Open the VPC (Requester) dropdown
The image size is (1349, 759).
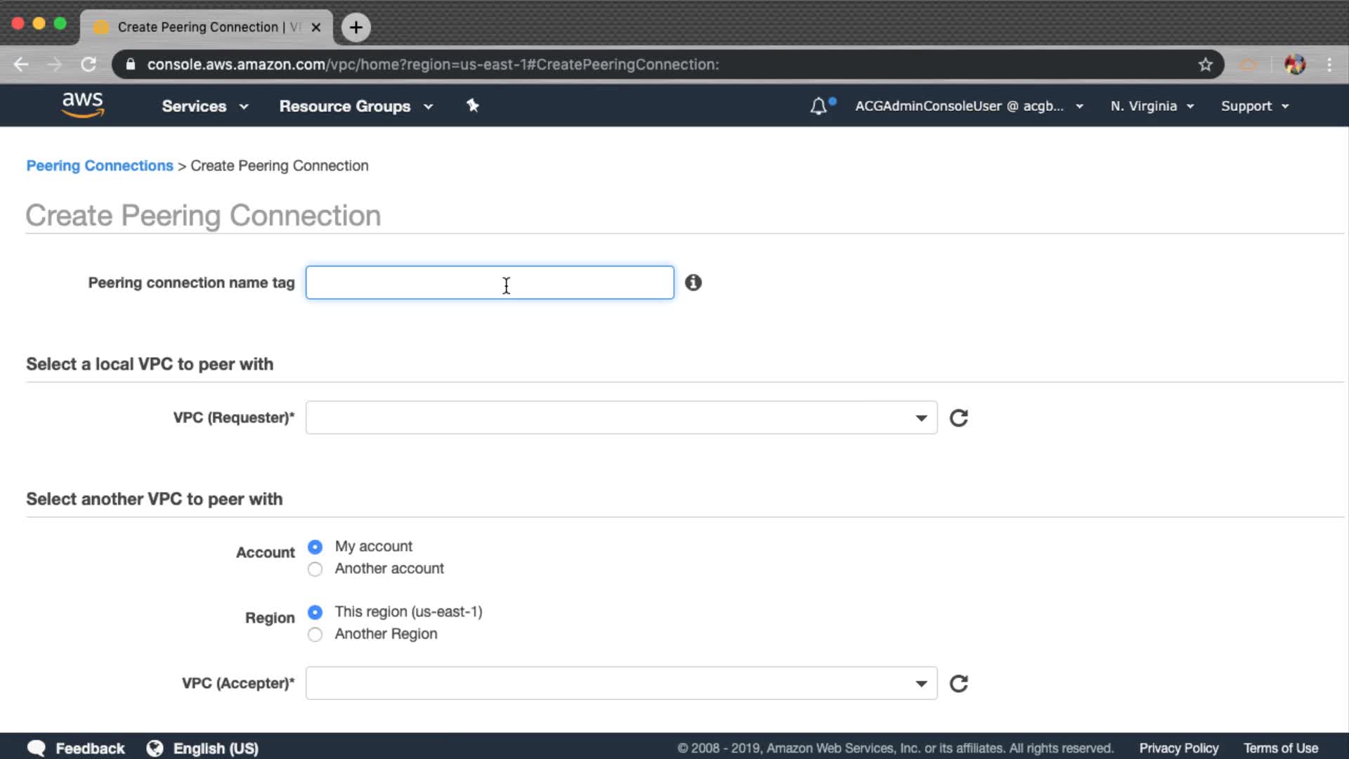[x=621, y=418]
